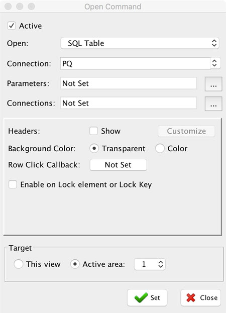Choose This view as target

(x=19, y=264)
